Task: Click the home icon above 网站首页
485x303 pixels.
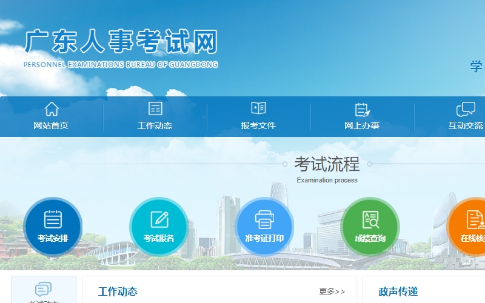Action: (x=52, y=109)
